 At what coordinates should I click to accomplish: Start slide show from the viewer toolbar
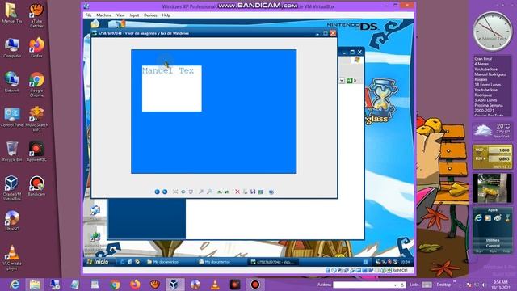(x=191, y=192)
